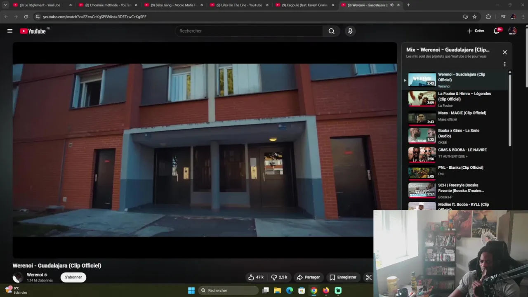Open Werenoi channel avatar
The image size is (528, 297).
pyautogui.click(x=18, y=277)
